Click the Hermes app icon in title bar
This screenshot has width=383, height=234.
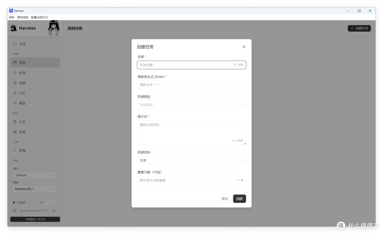pos(11,11)
